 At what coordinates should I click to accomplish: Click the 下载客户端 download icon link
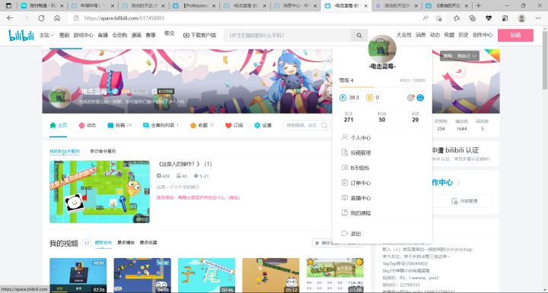[199, 35]
